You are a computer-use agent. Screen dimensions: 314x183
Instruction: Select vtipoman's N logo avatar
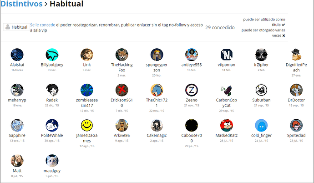(227, 55)
